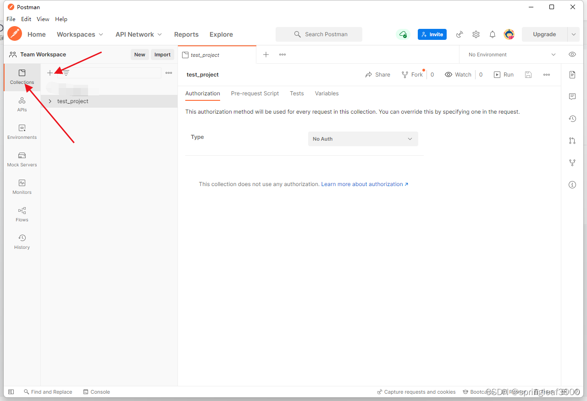Open the collections panel options (three dots)
The width and height of the screenshot is (587, 401).
(169, 73)
